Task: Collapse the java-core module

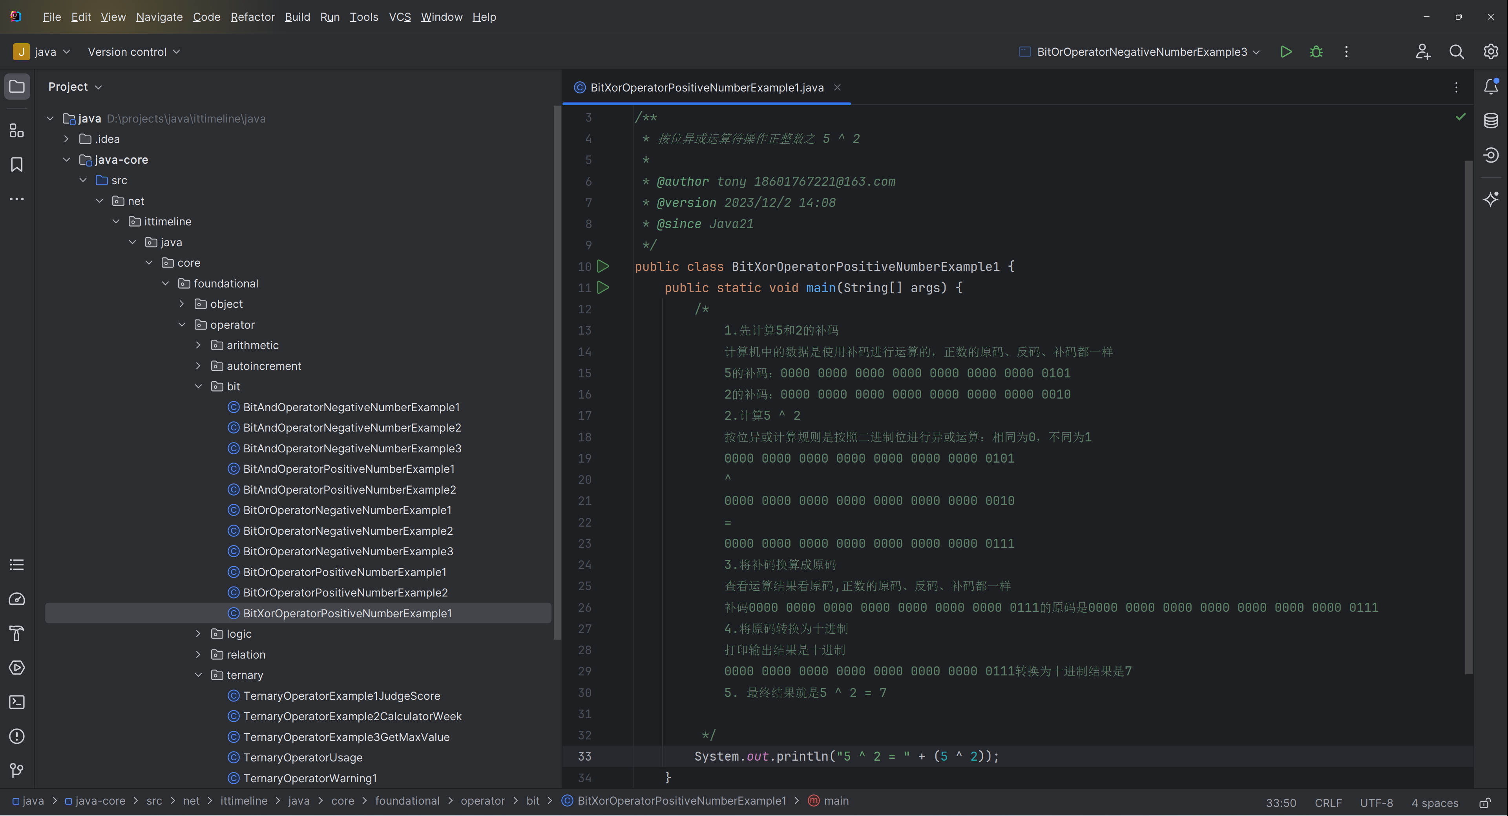Action: pos(66,159)
